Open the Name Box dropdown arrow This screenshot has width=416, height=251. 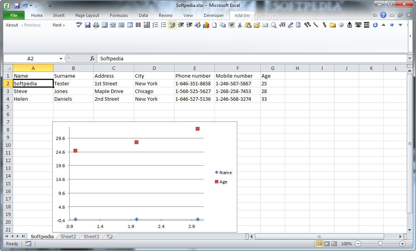point(61,59)
